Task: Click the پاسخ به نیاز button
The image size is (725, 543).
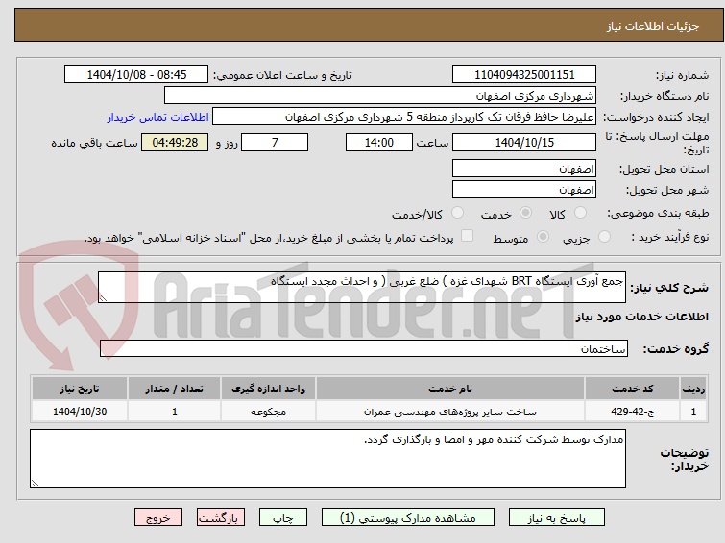Action: (557, 518)
